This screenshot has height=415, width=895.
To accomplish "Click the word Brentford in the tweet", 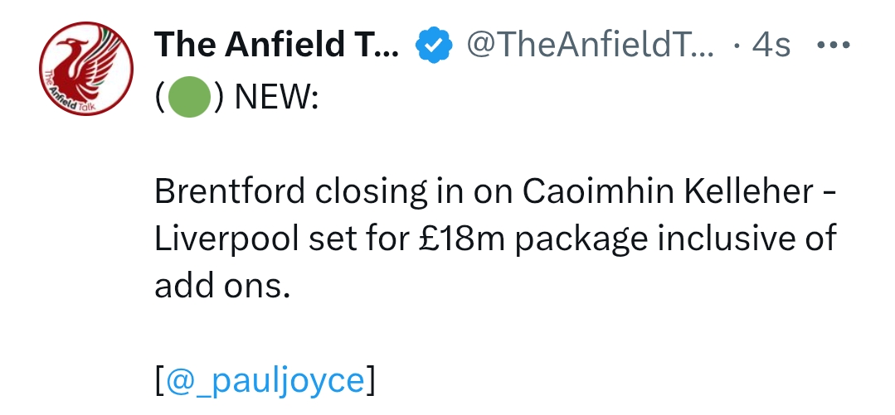I will coord(230,191).
